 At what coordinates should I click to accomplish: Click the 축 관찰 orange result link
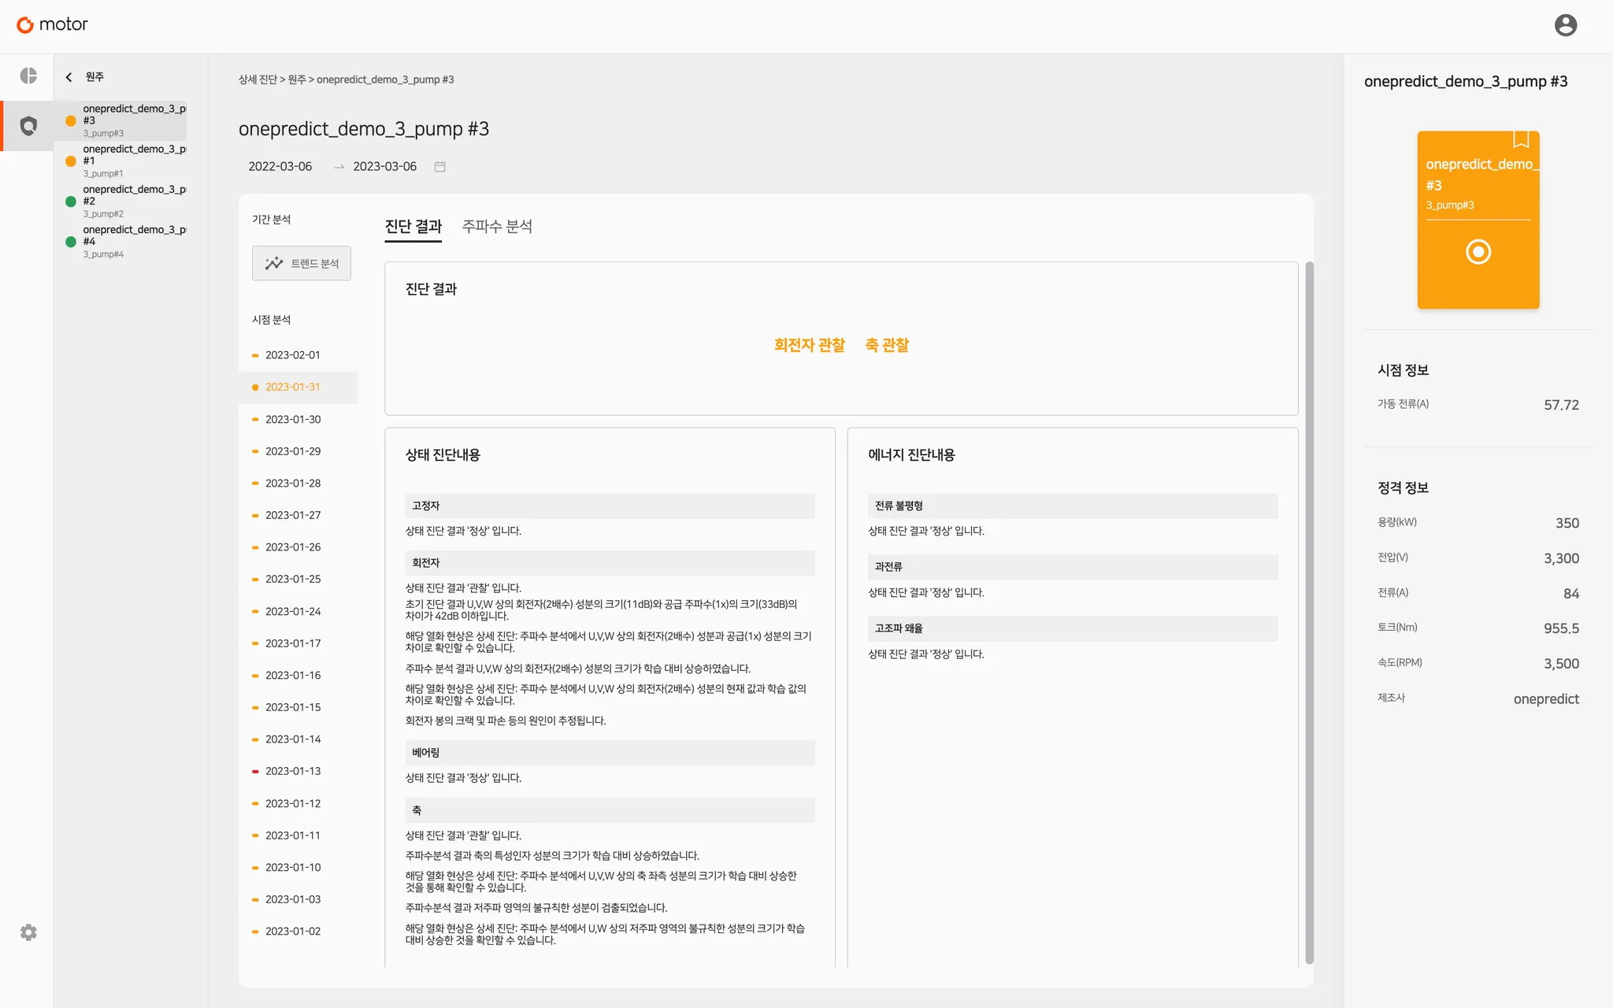point(887,346)
